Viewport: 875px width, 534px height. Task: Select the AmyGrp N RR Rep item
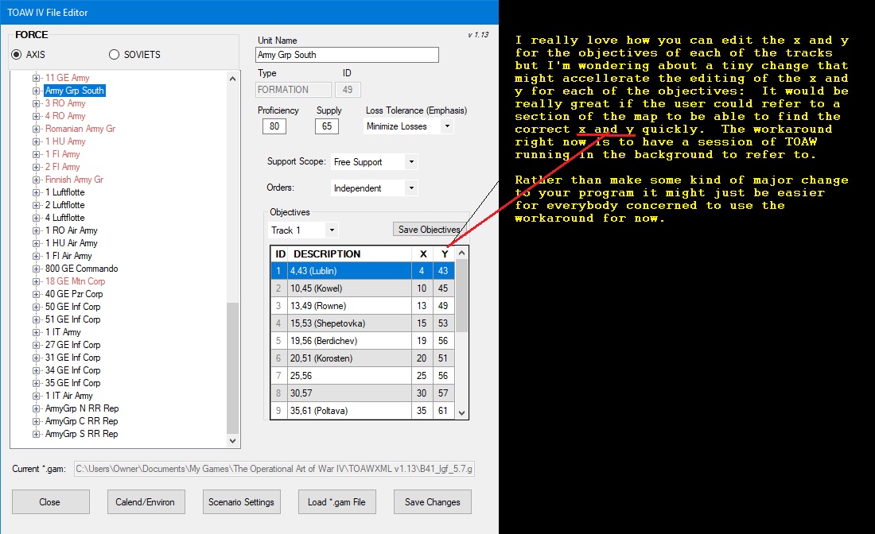coord(82,408)
